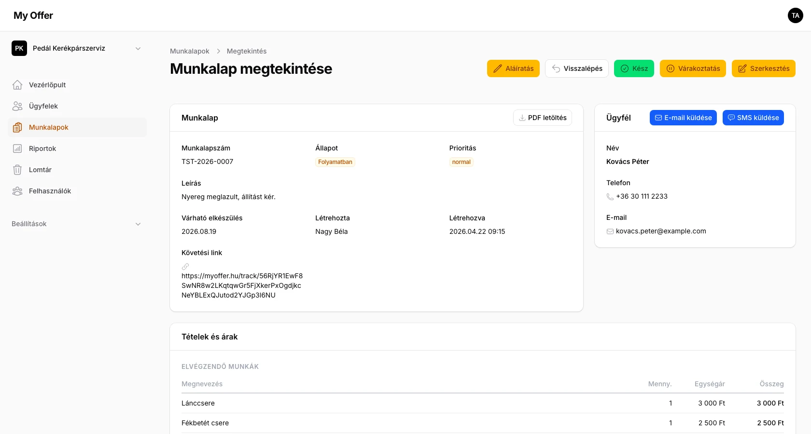Go to Lomtár in the sidebar
The image size is (811, 434).
(x=77, y=170)
